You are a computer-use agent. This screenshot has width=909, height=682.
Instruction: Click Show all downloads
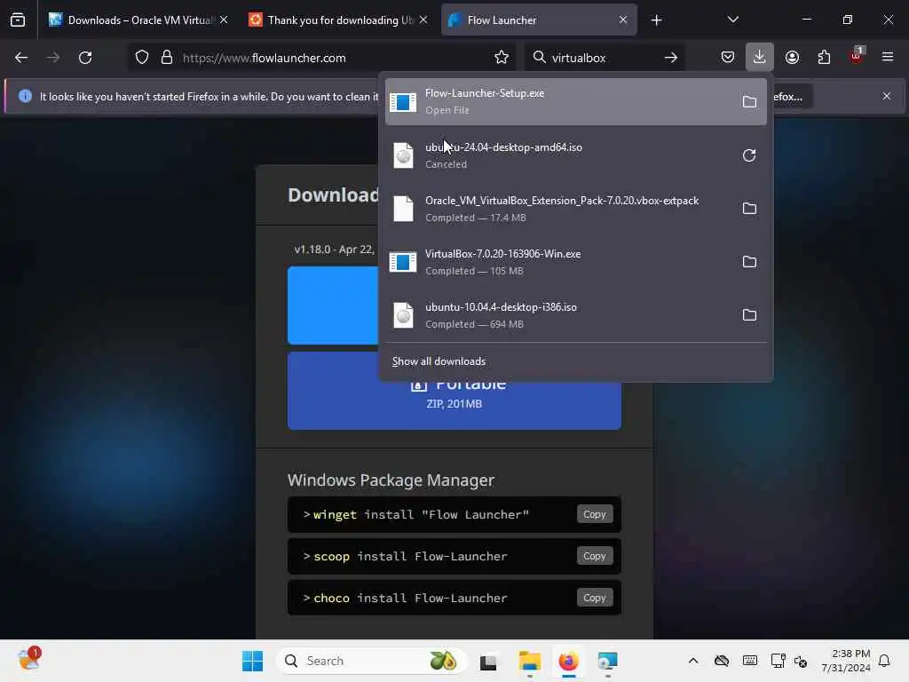tap(439, 361)
